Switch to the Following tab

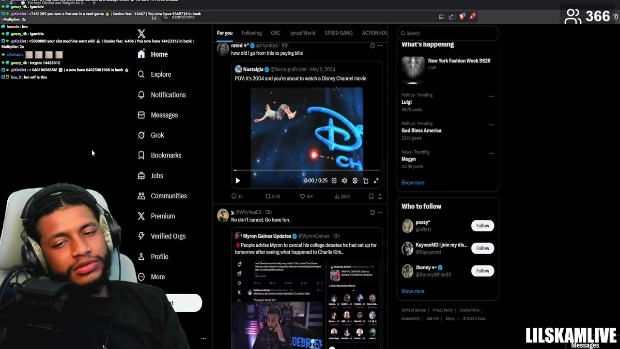click(251, 33)
